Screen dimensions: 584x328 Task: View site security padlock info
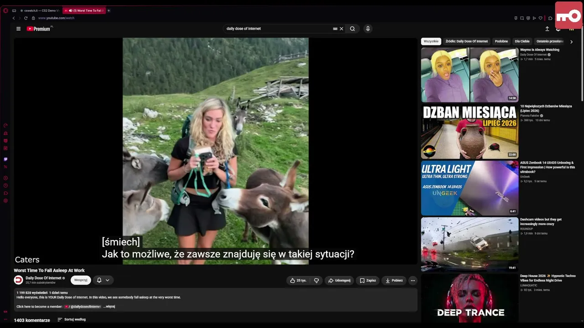tap(33, 18)
